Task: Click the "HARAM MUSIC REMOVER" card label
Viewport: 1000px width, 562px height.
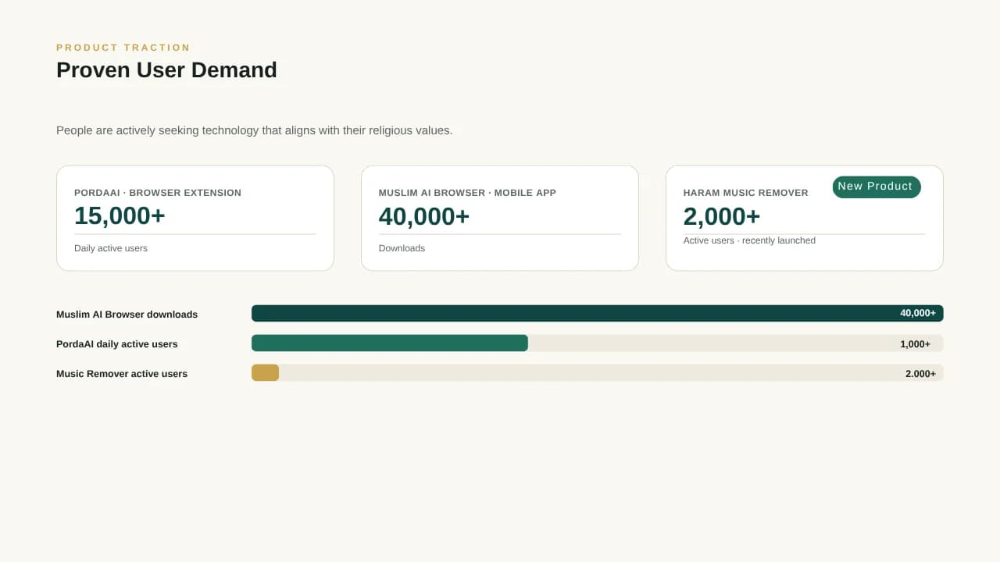Action: point(746,193)
